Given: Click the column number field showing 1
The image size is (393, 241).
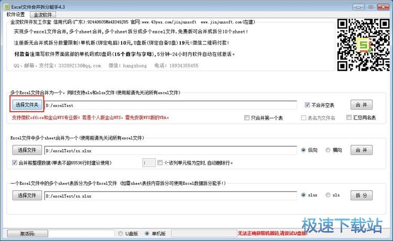Looking at the screenshot, I should point(149,163).
